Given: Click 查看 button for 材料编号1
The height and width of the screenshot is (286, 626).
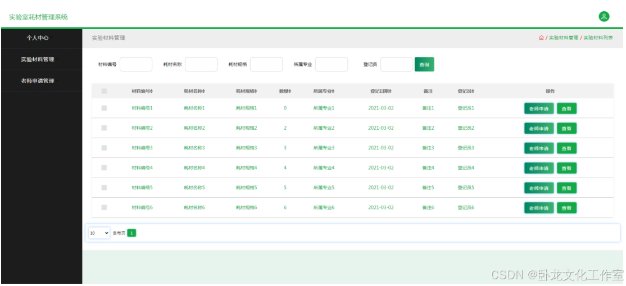Looking at the screenshot, I should tap(566, 108).
